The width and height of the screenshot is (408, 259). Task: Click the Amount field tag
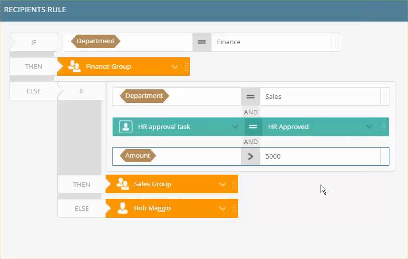(138, 156)
